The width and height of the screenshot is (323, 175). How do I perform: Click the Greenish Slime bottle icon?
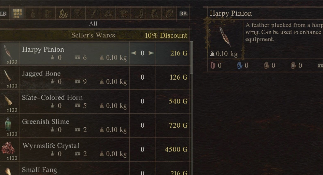8,124
